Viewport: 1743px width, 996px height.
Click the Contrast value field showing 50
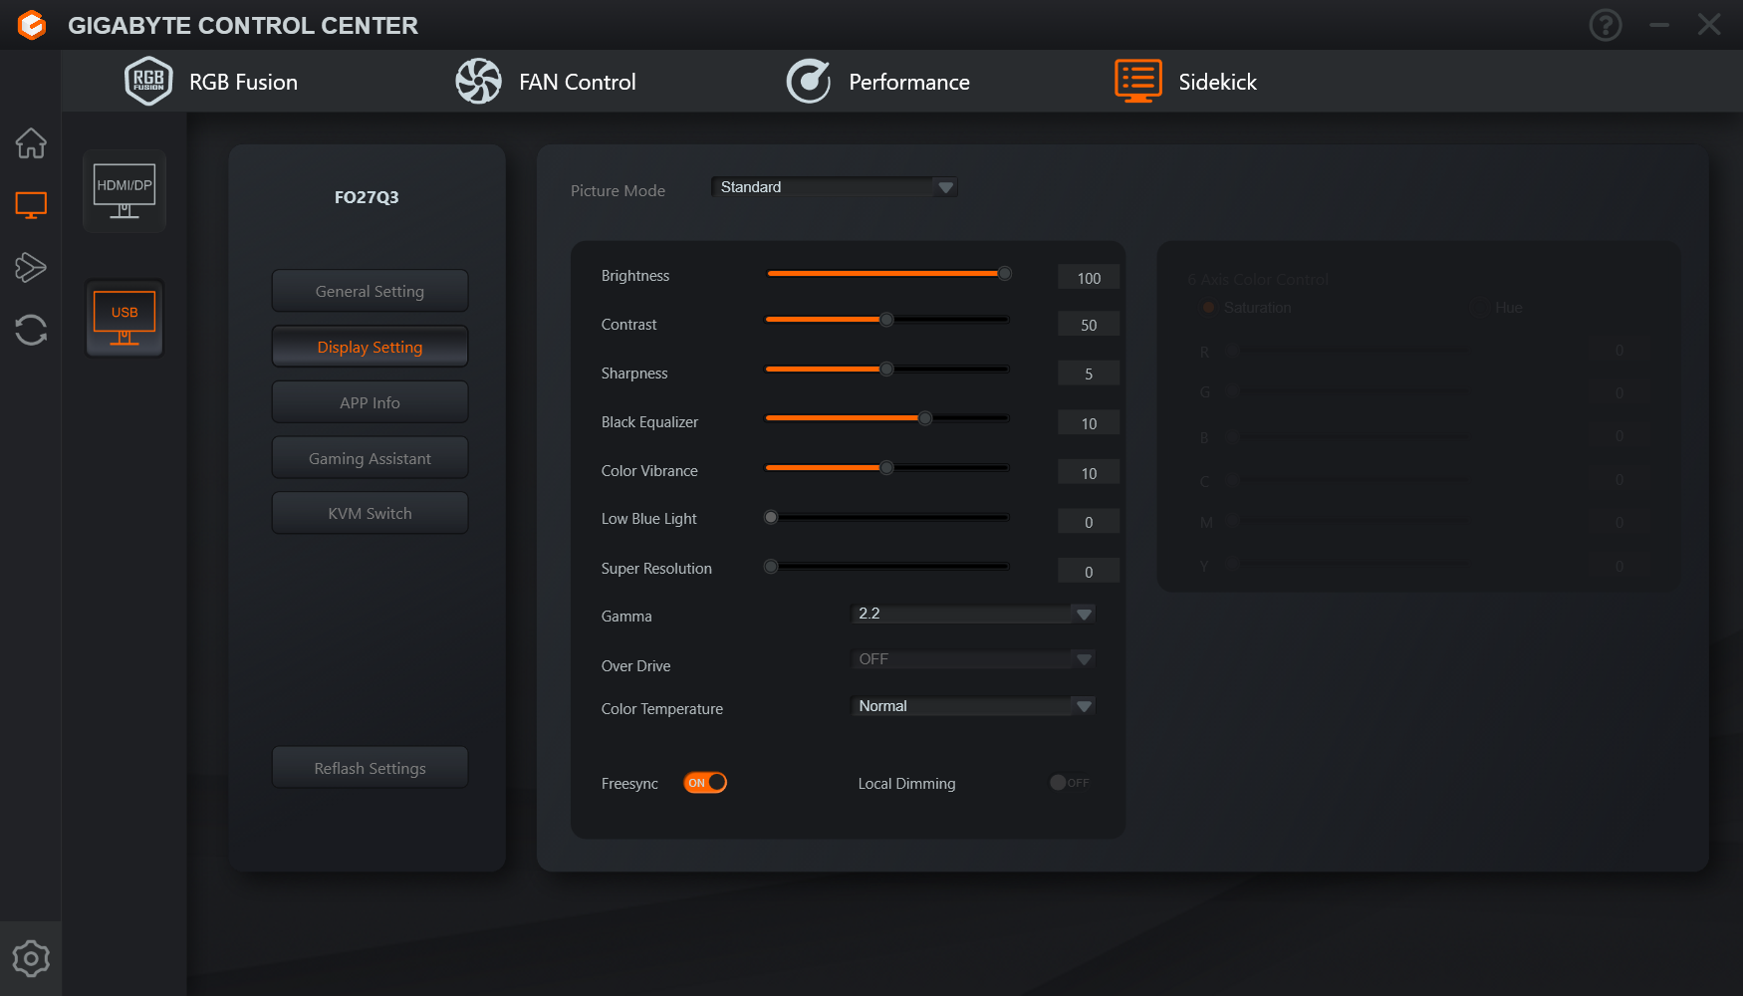1089,325
